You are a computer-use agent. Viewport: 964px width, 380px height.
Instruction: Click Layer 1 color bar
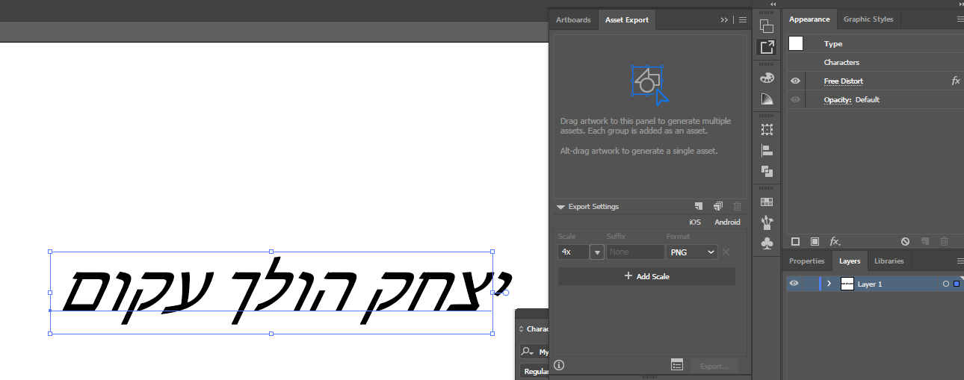coord(820,284)
